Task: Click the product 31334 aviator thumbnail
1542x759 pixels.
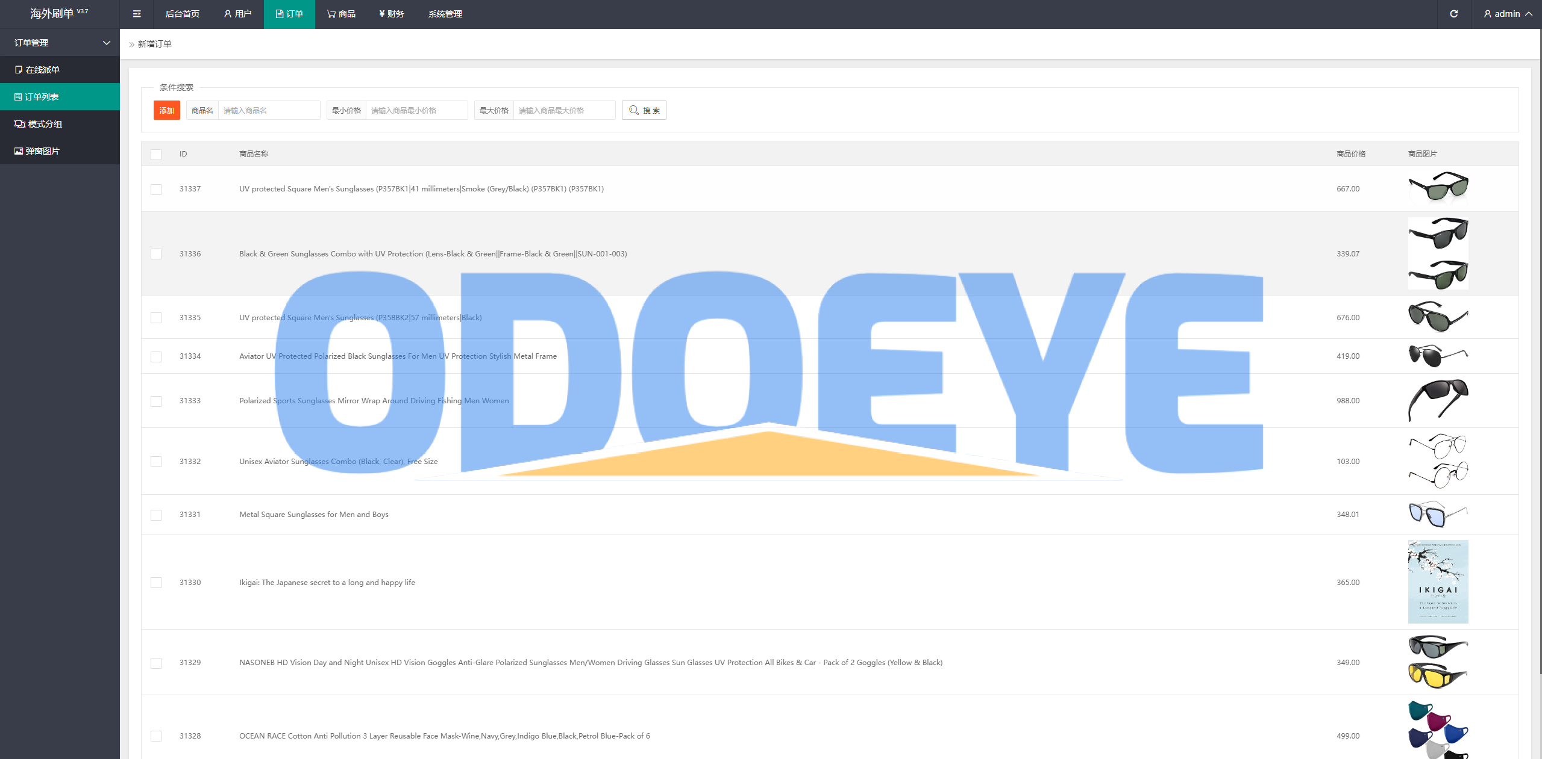Action: click(x=1438, y=356)
